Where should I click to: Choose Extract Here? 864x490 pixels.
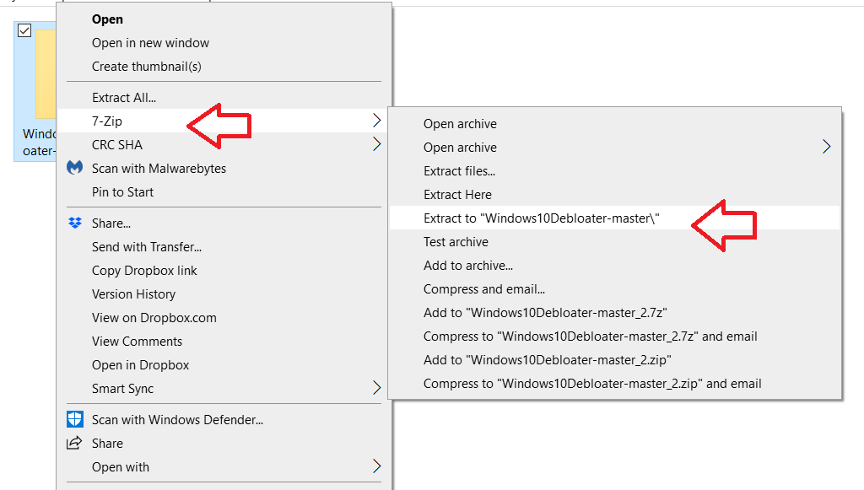[457, 195]
